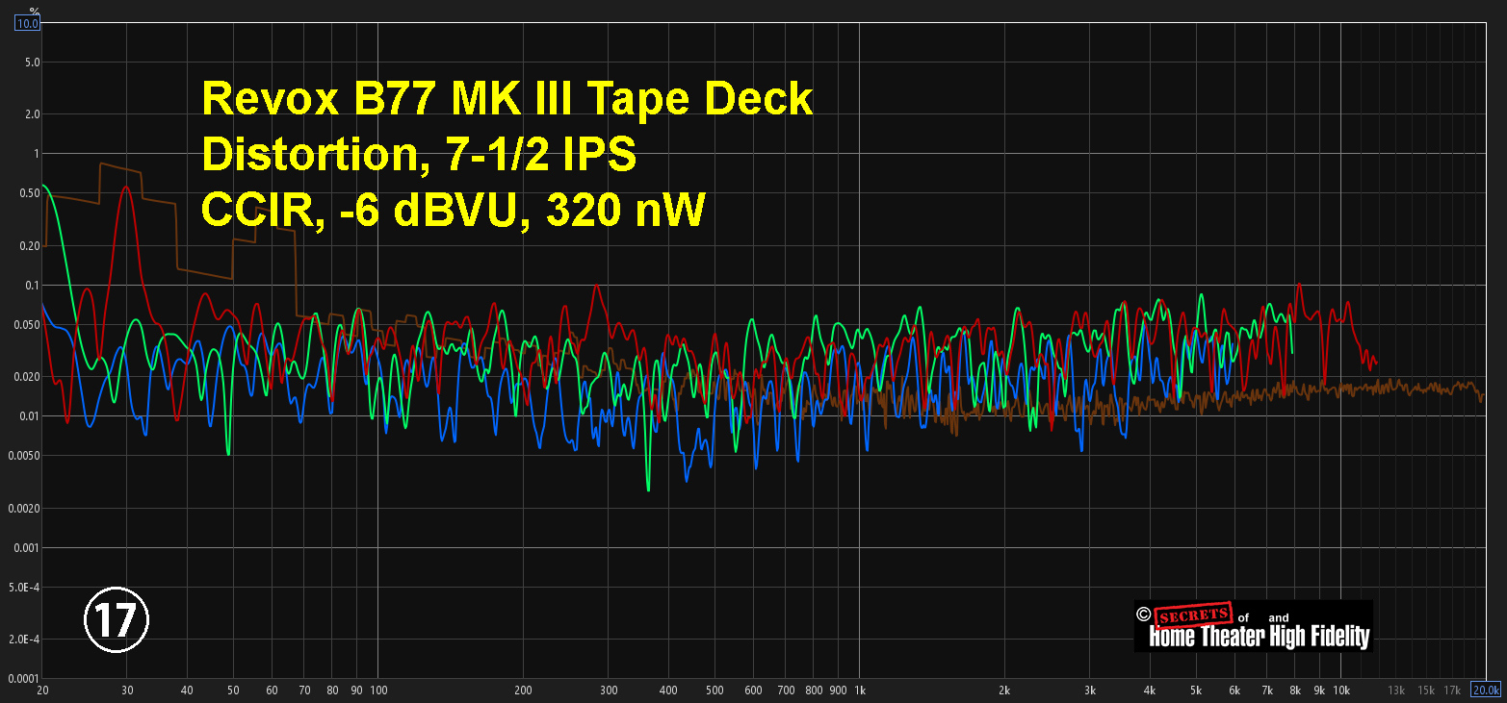Viewport: 1507px width, 703px height.
Task: Click the red SECRETS stamp in logo
Action: (1191, 615)
